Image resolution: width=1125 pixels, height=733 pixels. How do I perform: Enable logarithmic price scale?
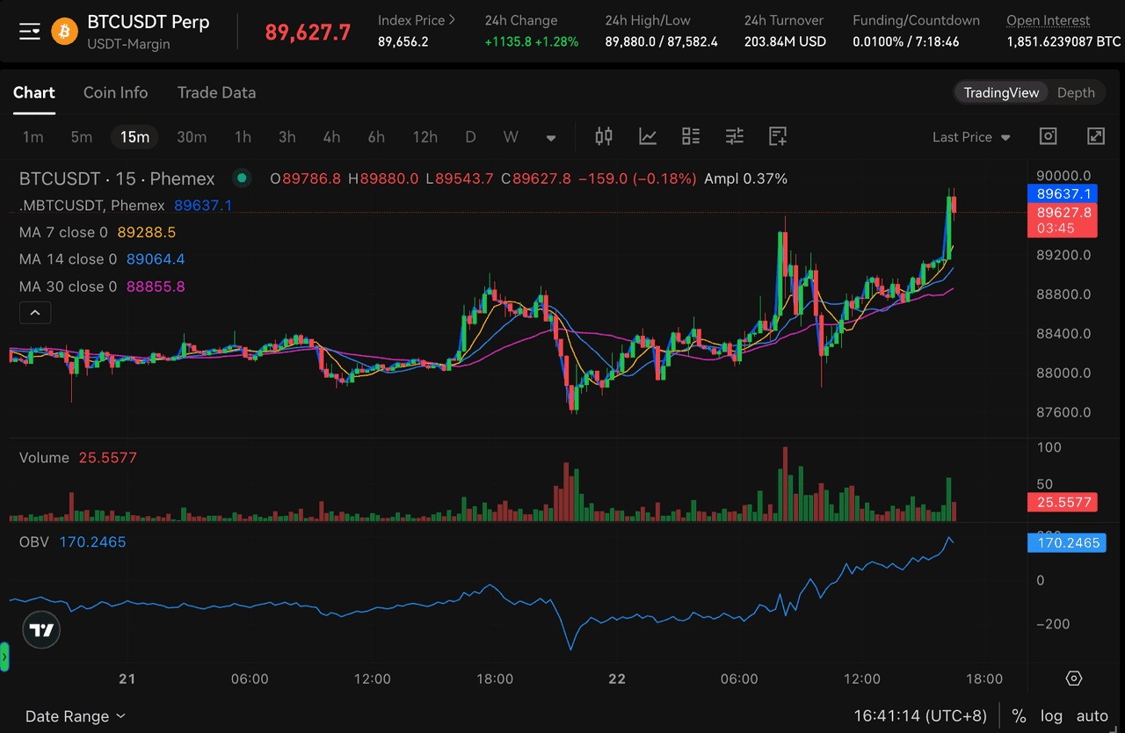[1052, 715]
